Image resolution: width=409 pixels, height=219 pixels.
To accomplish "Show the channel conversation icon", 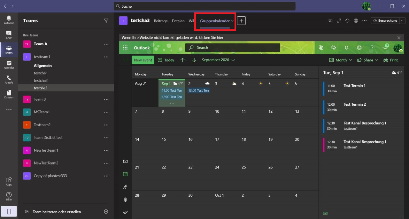I will pyautogui.click(x=330, y=21).
